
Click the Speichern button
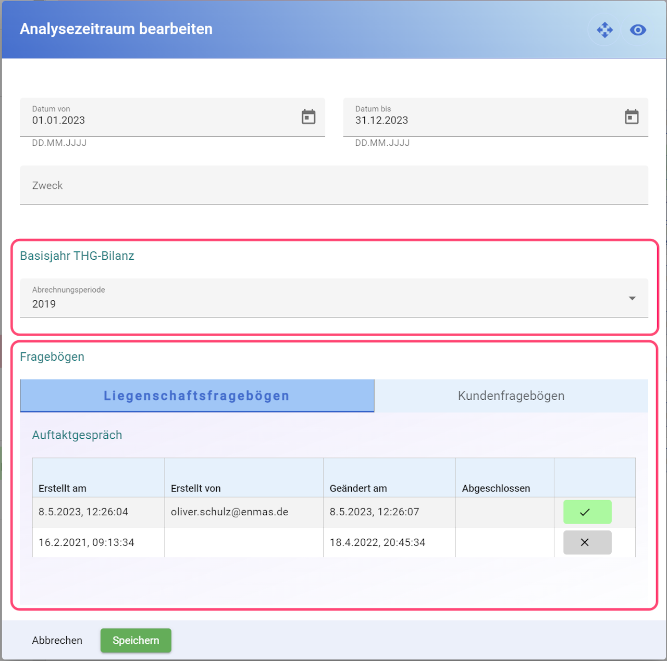136,640
